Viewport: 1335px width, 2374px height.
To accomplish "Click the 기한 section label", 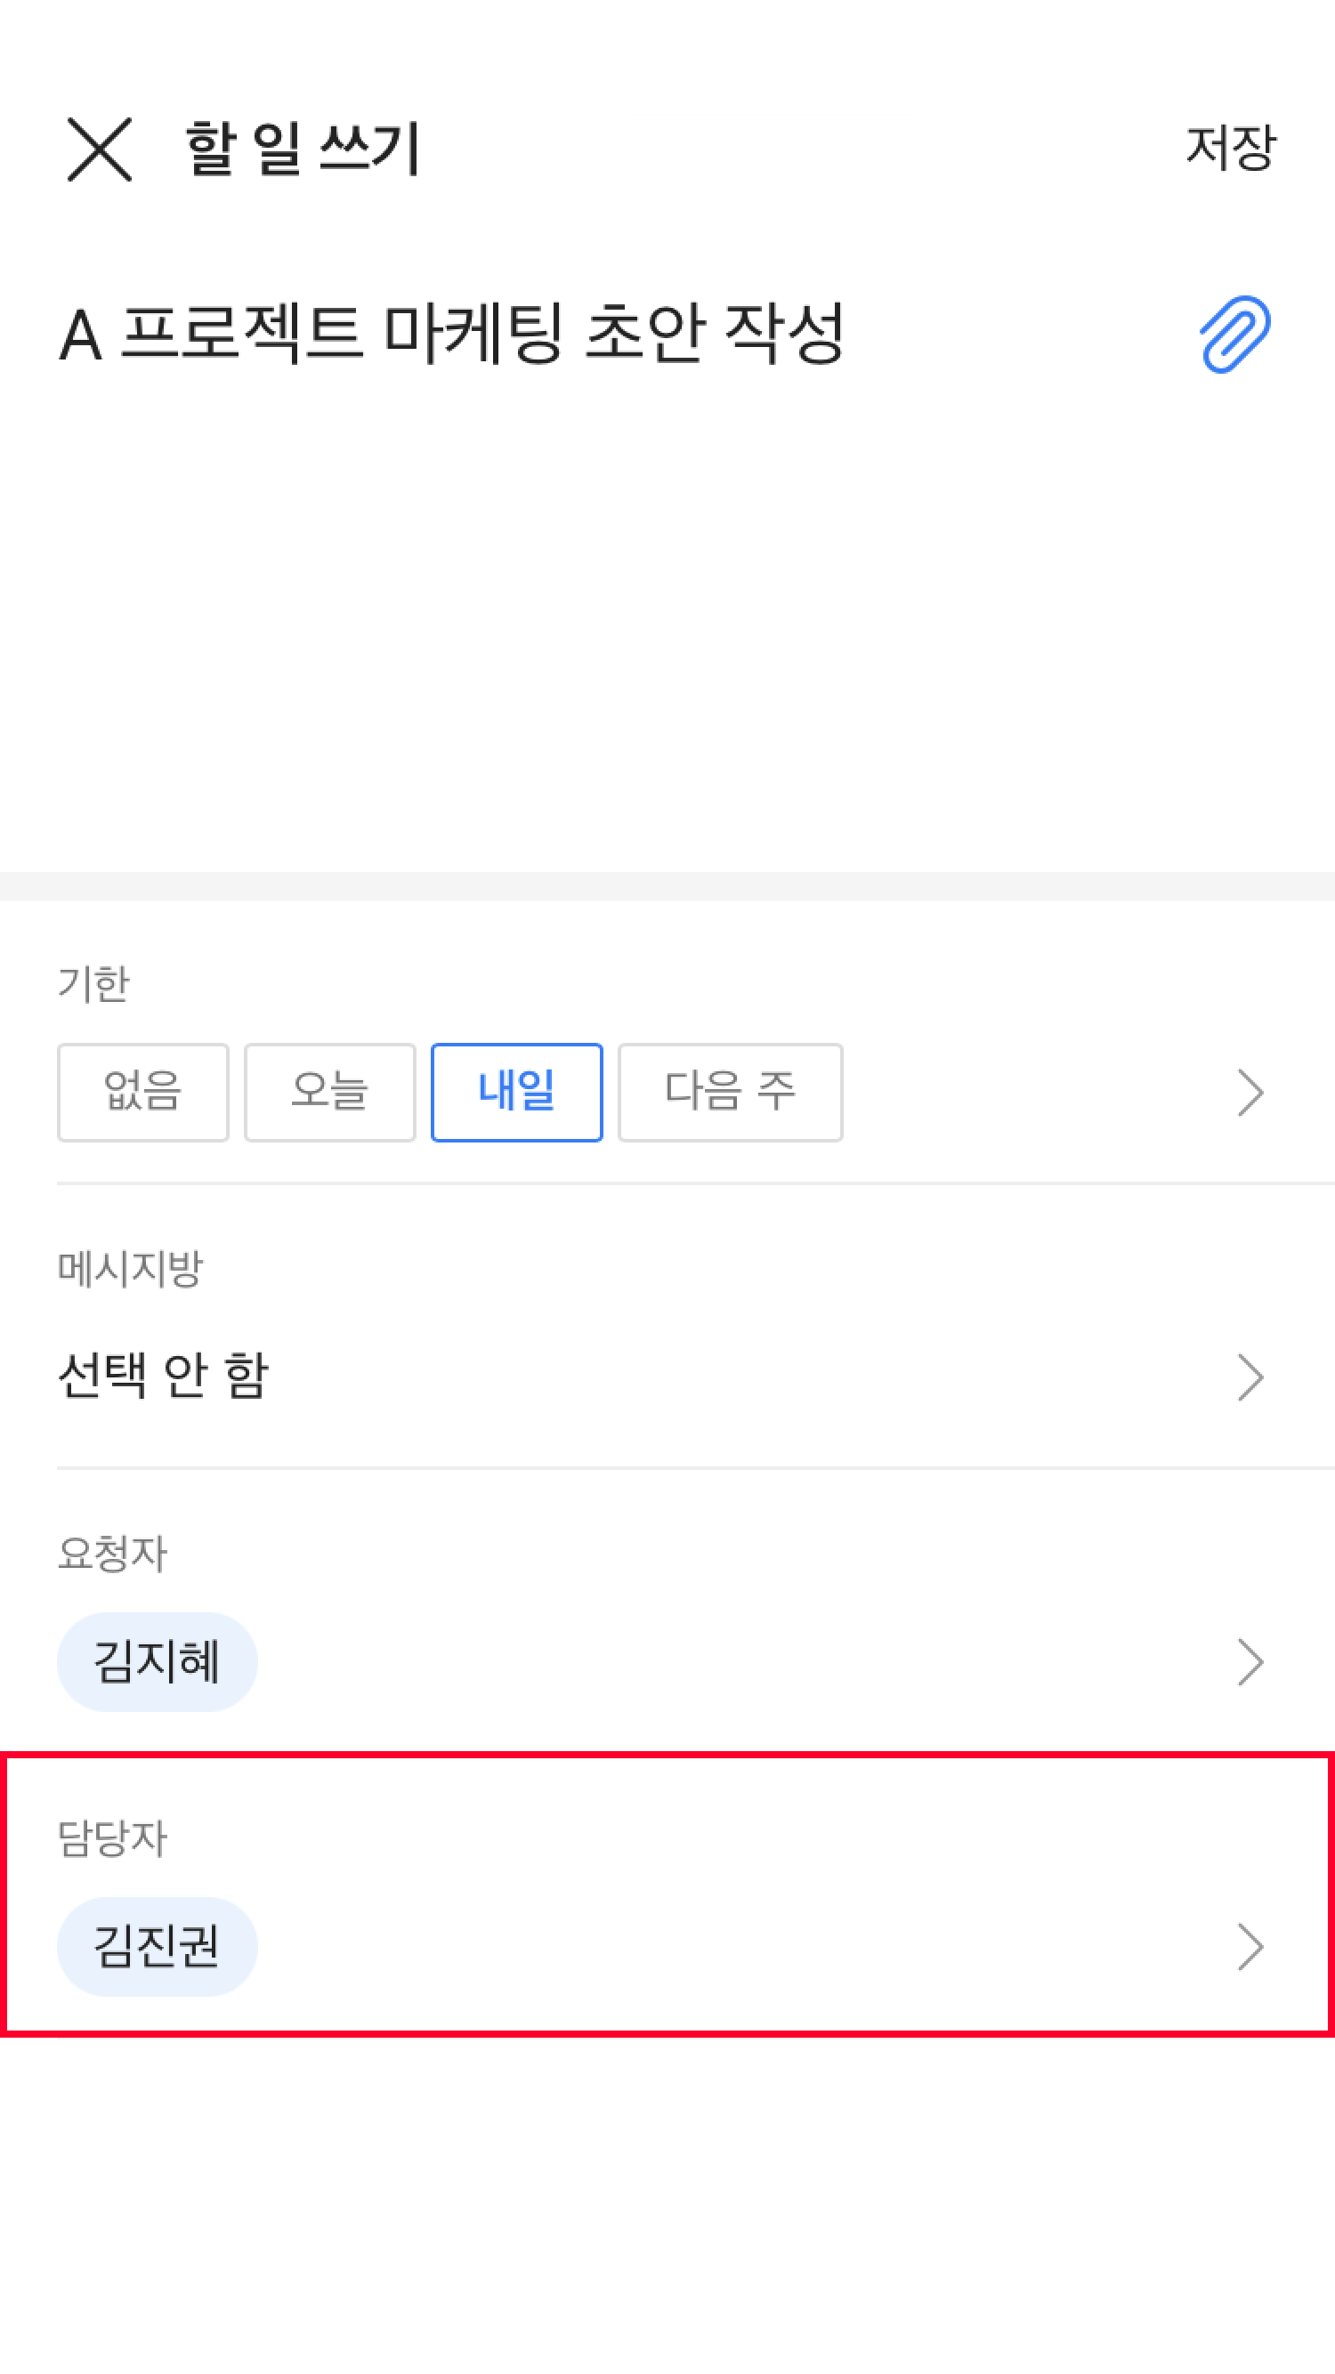I will click(94, 984).
